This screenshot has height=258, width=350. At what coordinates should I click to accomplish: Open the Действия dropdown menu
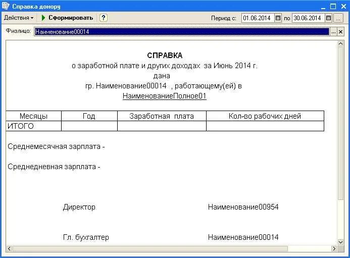[19, 18]
